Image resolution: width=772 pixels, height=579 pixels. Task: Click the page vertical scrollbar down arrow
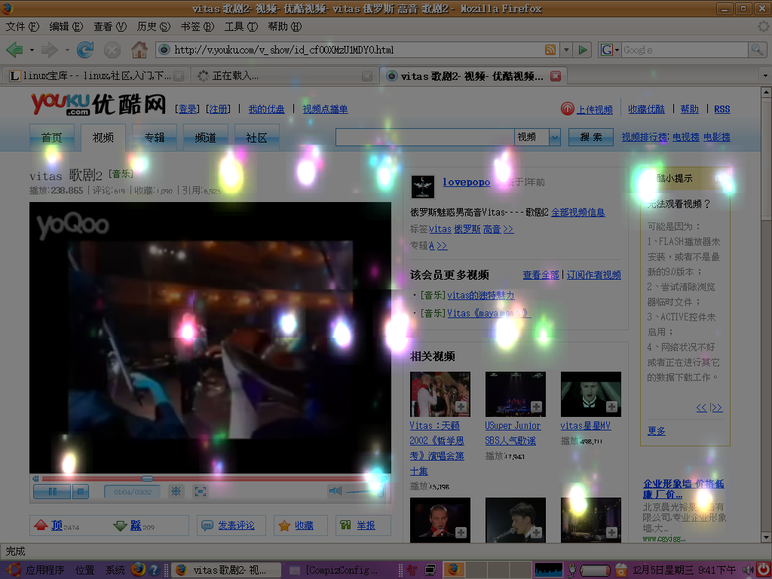(x=766, y=537)
